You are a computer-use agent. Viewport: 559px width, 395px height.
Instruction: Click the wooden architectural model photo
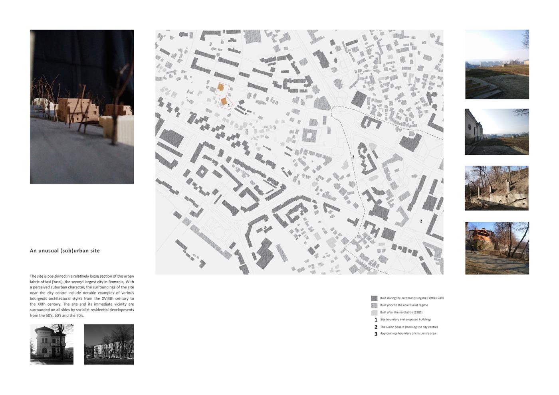click(x=82, y=107)
